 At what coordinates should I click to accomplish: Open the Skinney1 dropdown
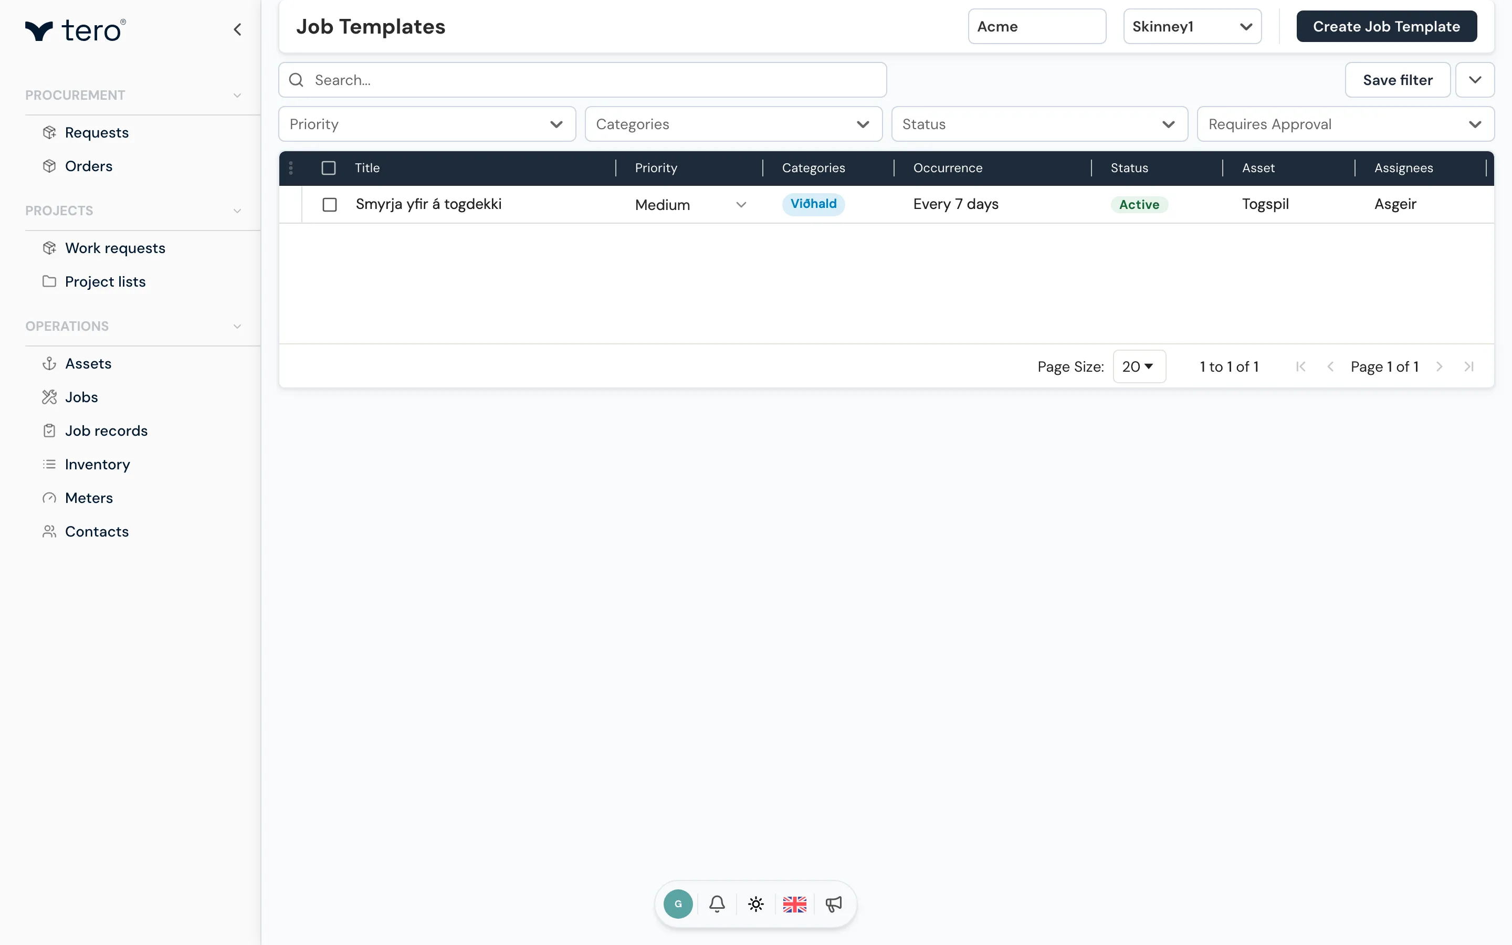(x=1192, y=26)
